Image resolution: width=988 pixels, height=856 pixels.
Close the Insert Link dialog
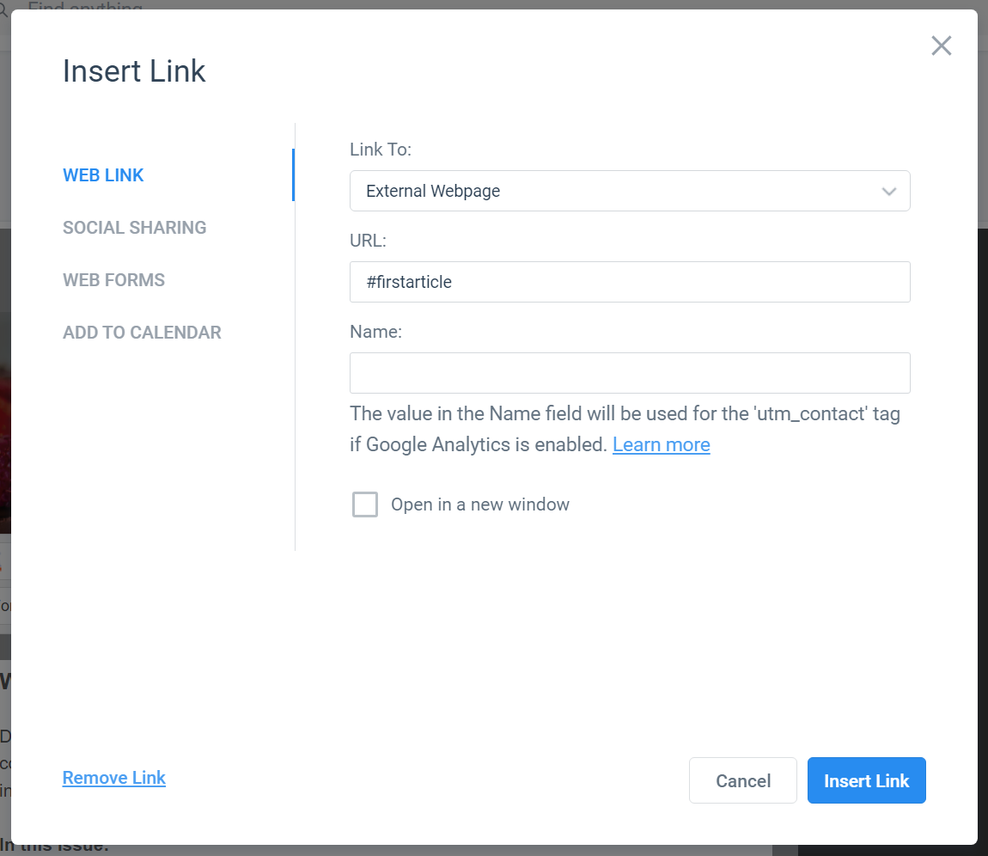click(941, 46)
